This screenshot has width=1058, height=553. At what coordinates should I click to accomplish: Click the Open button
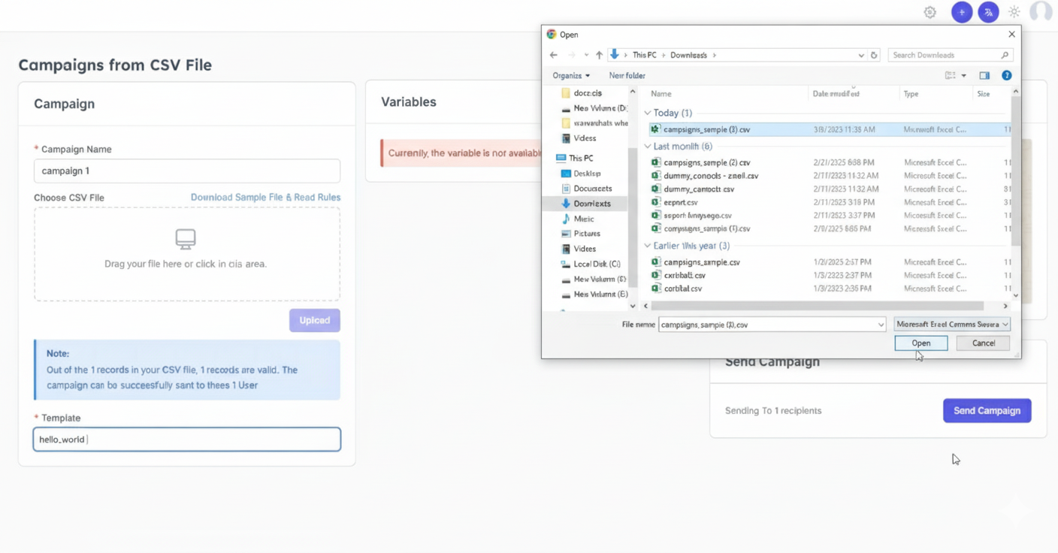(920, 343)
